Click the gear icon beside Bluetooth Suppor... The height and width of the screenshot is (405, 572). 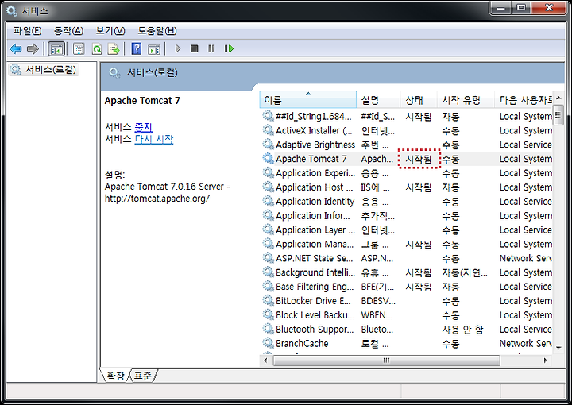[x=269, y=330]
